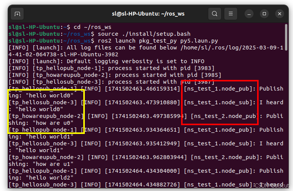The height and width of the screenshot is (191, 293).
Task: Minimize the terminal window
Action: tap(249, 14)
